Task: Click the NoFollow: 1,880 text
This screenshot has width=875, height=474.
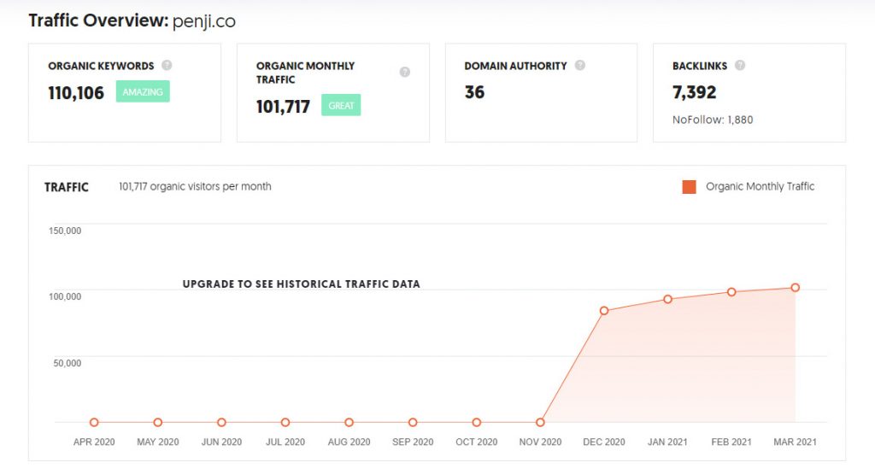Action: (x=713, y=120)
